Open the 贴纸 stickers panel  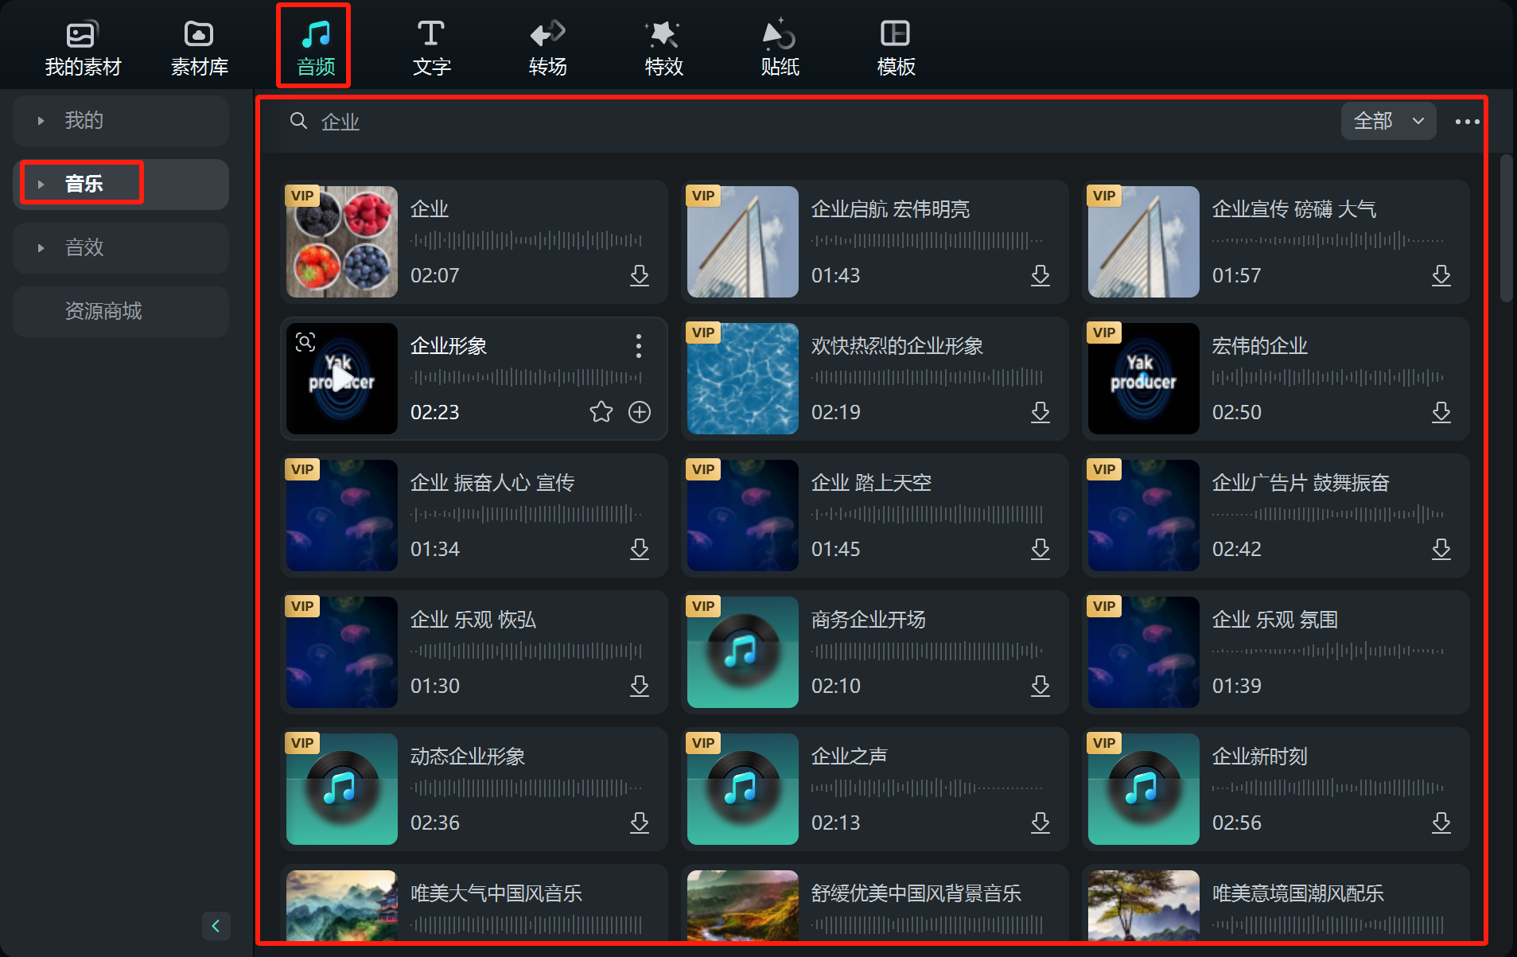[x=779, y=45]
